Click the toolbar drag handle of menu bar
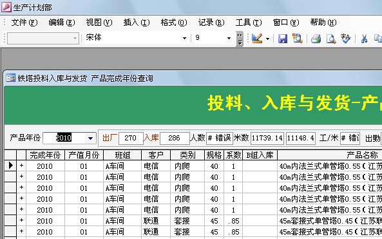 click(5, 23)
